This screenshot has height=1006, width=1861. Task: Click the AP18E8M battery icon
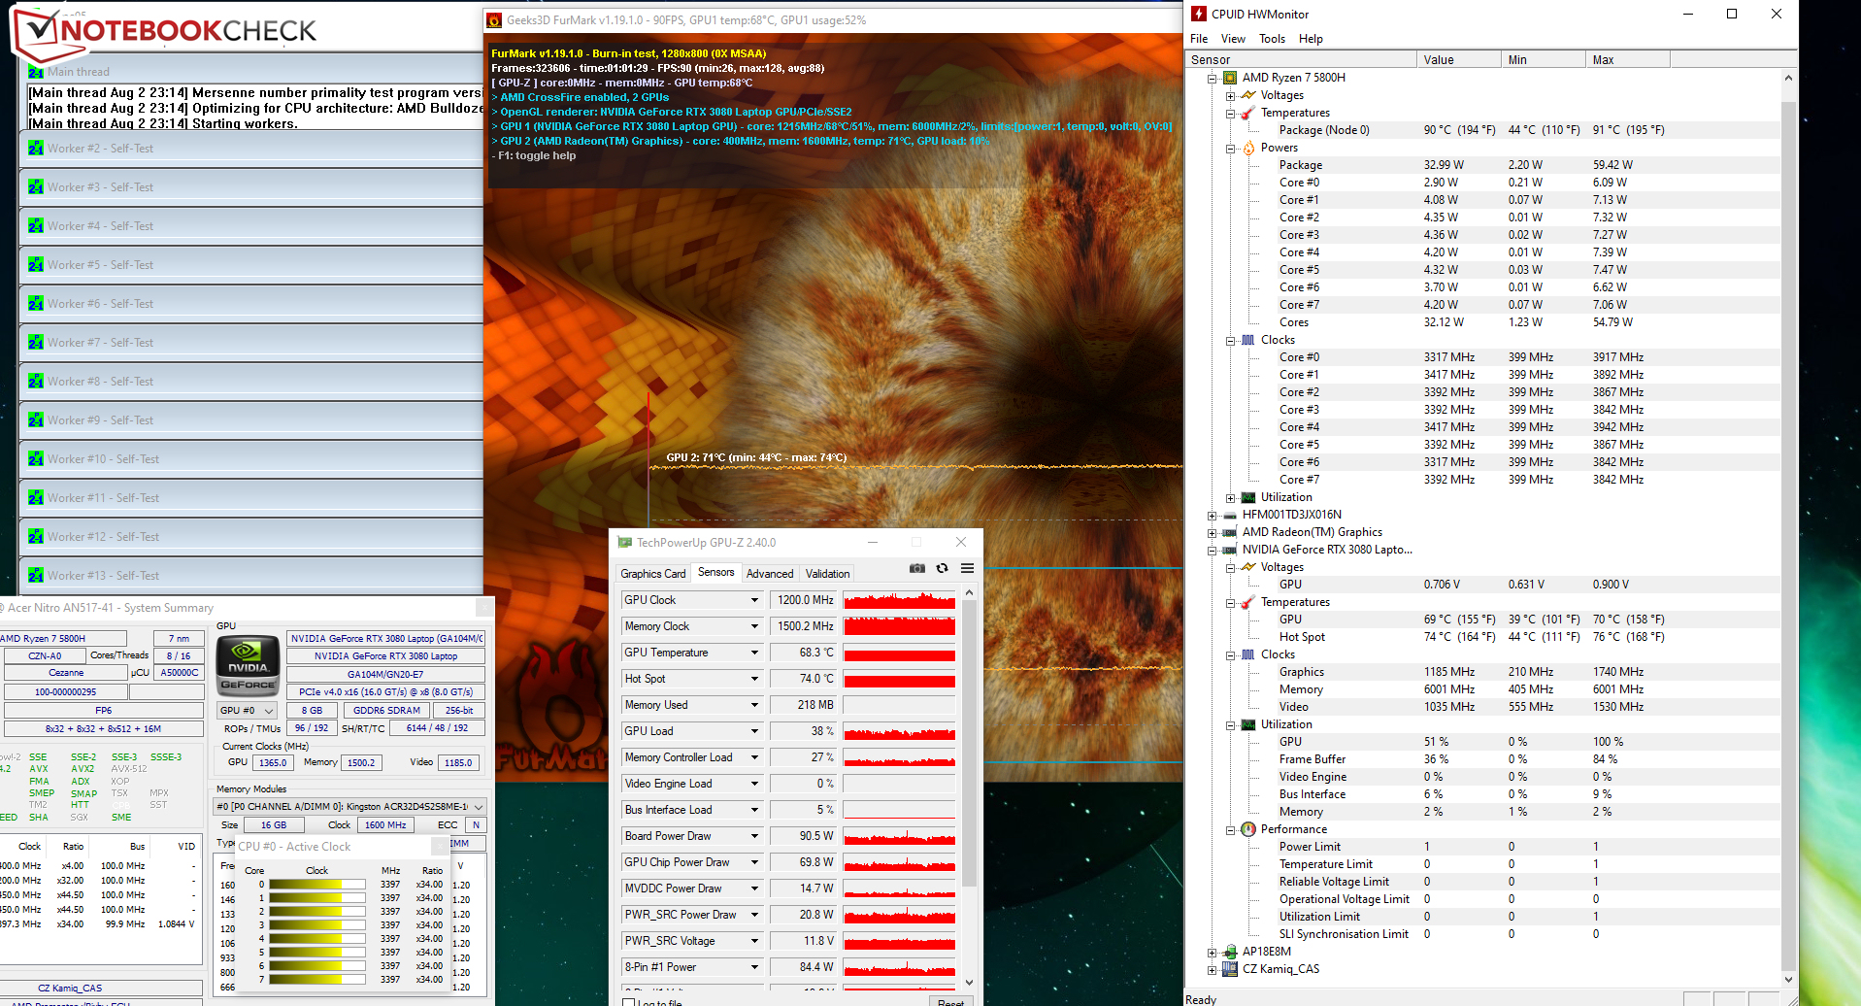[x=1230, y=952]
